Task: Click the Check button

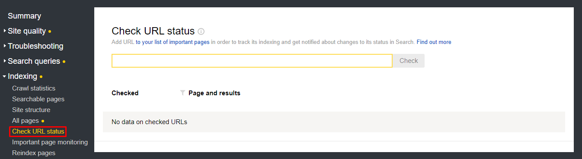Action: [409, 61]
